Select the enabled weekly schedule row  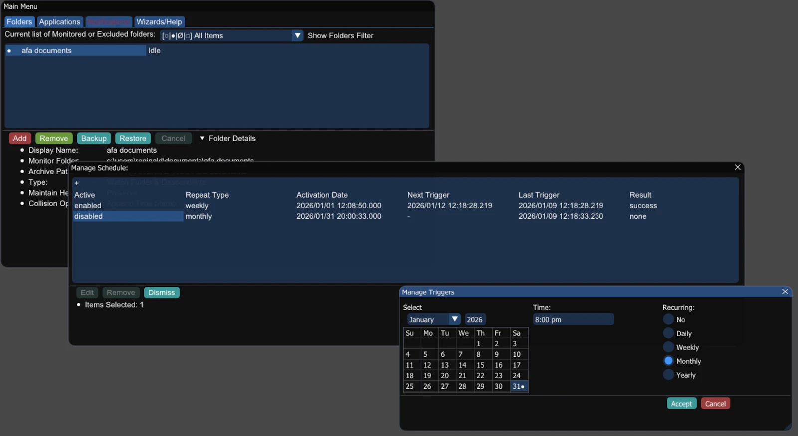pyautogui.click(x=128, y=206)
